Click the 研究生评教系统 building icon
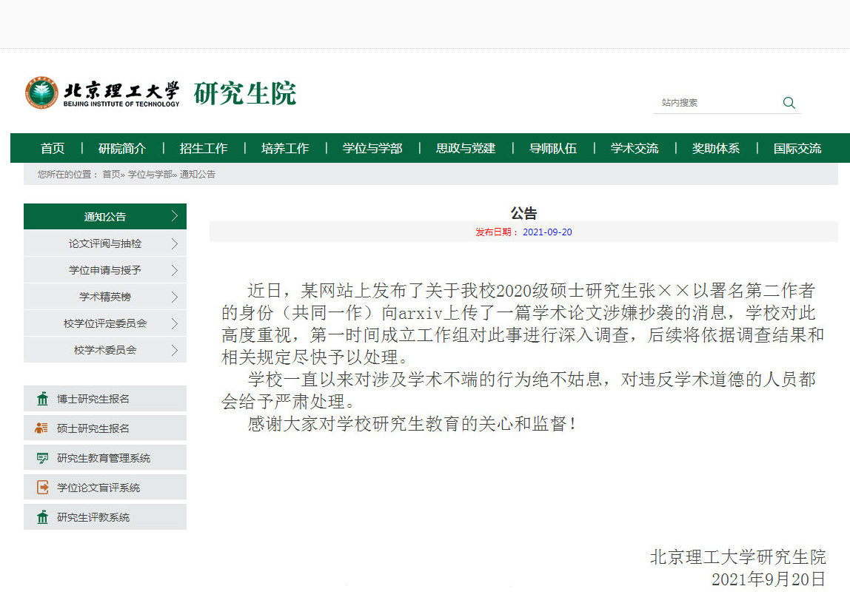This screenshot has height=606, width=850. pyautogui.click(x=42, y=517)
